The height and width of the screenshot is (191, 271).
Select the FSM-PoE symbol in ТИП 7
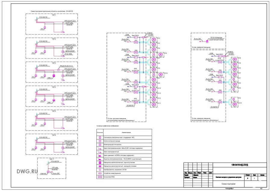click(x=48, y=172)
